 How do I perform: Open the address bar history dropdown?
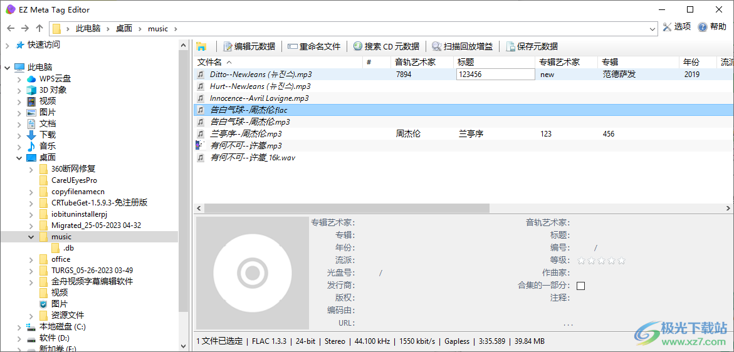click(653, 29)
